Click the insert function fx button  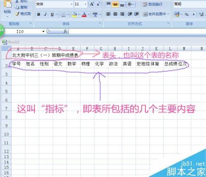(65, 31)
